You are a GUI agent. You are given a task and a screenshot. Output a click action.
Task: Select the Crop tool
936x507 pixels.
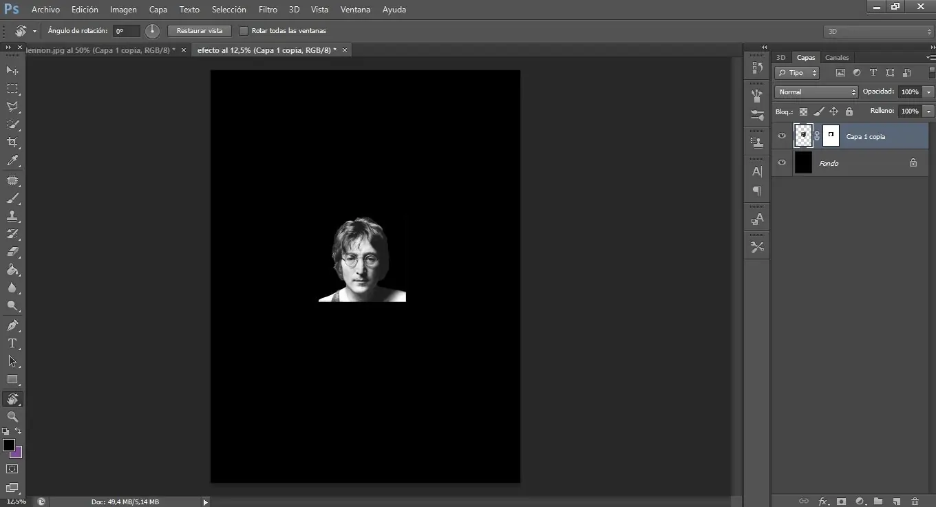[x=12, y=142]
